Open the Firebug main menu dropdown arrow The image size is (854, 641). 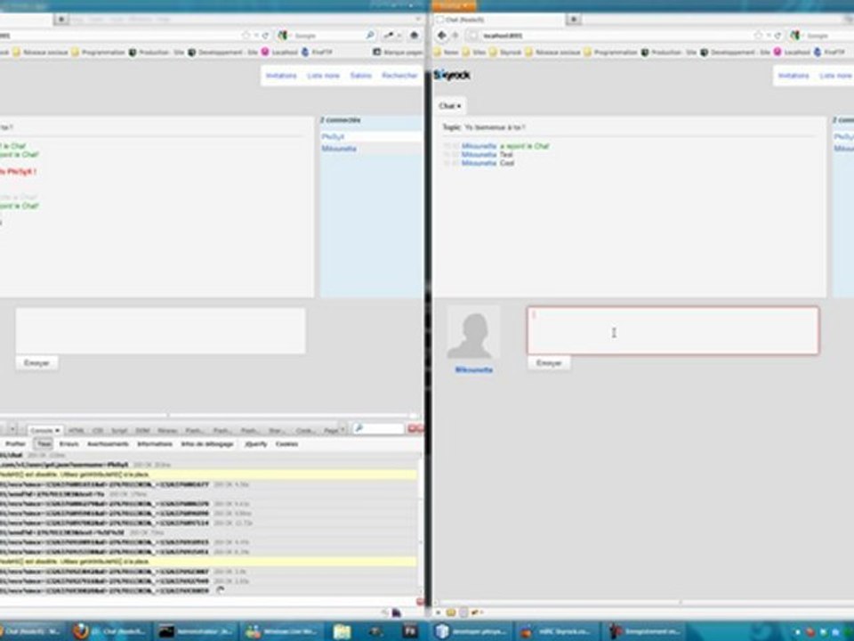12,430
